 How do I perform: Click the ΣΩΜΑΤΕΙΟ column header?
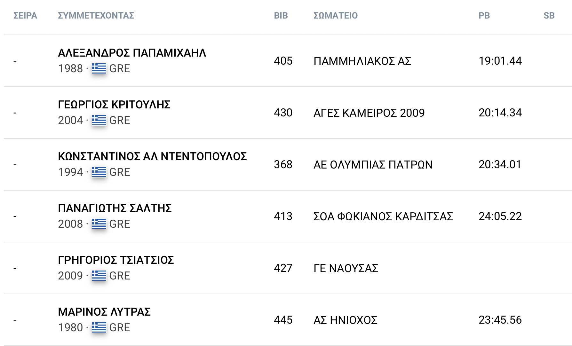[336, 15]
